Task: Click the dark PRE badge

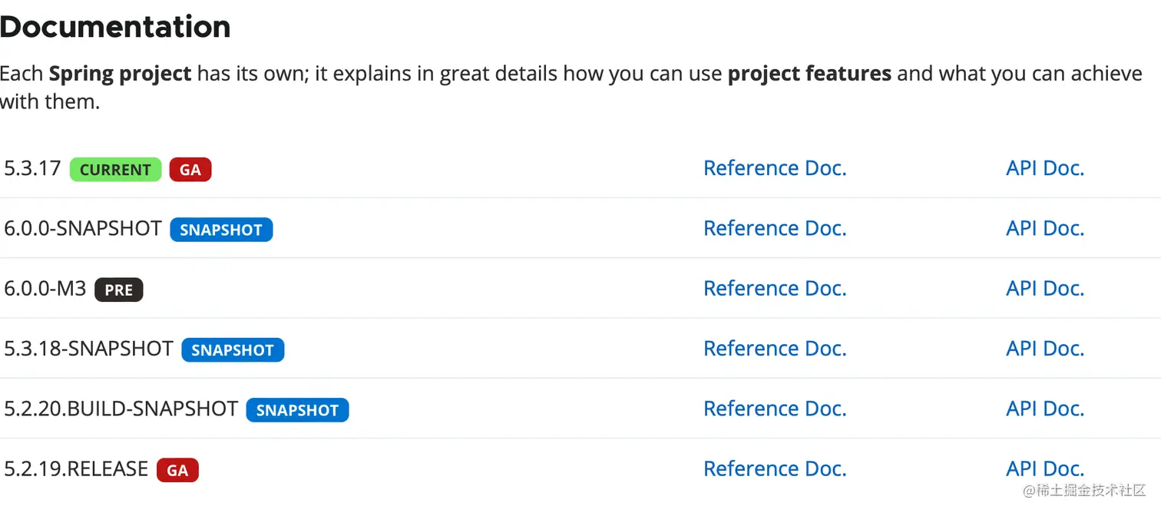Action: point(118,290)
